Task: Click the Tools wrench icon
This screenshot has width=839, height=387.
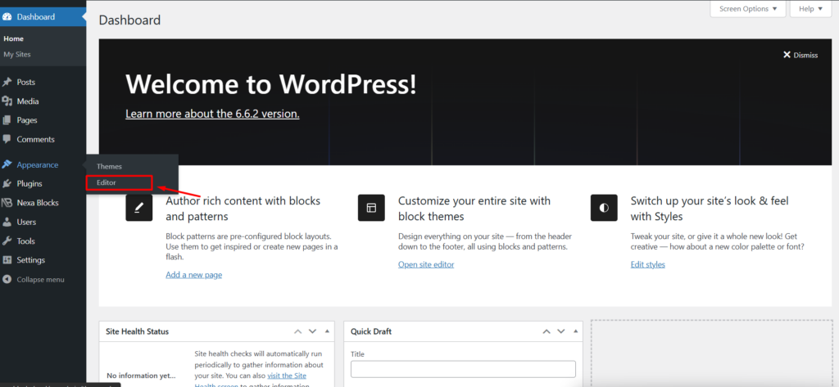Action: (7, 241)
